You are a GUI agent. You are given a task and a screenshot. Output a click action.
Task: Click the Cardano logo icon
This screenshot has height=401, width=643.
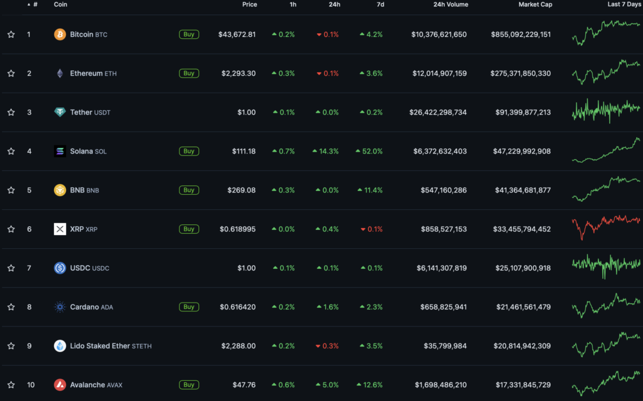tap(60, 307)
